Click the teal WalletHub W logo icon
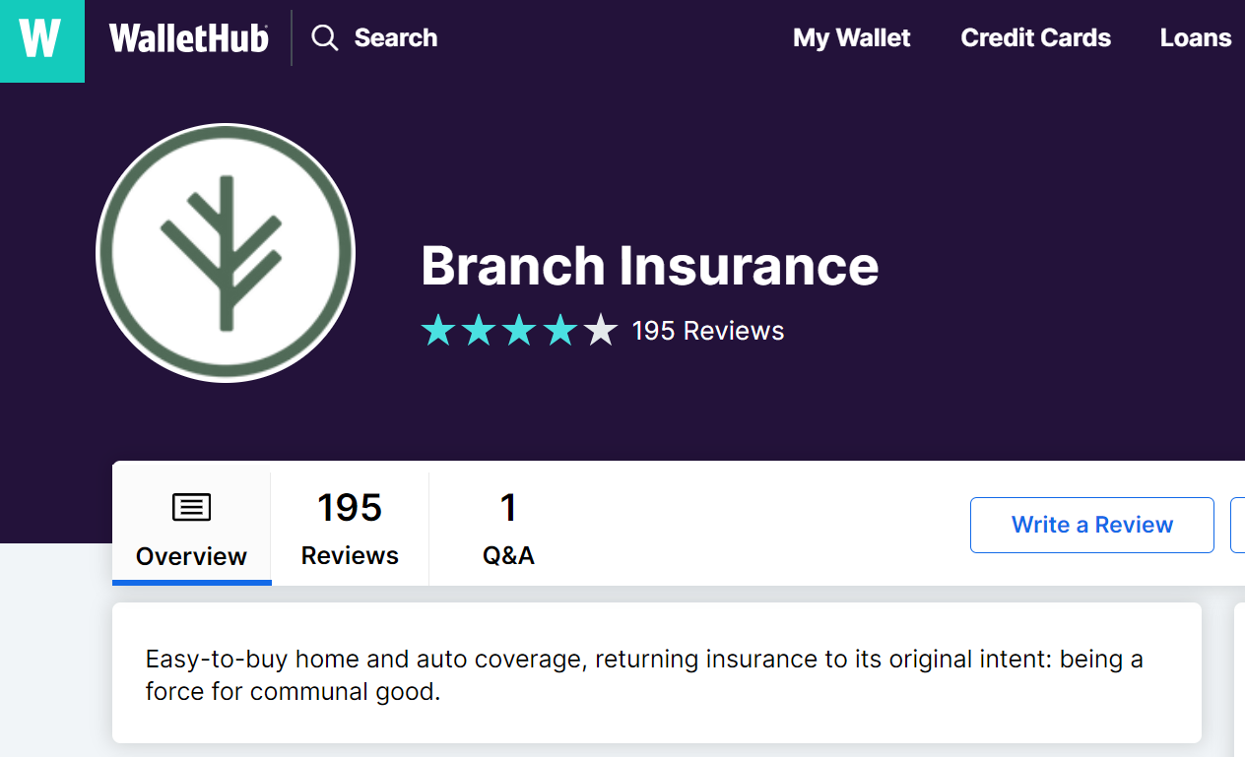1245x757 pixels. pyautogui.click(x=41, y=41)
